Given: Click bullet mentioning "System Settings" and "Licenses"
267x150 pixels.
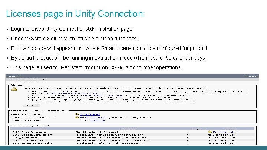Looking at the screenshot, I should coord(75,39).
